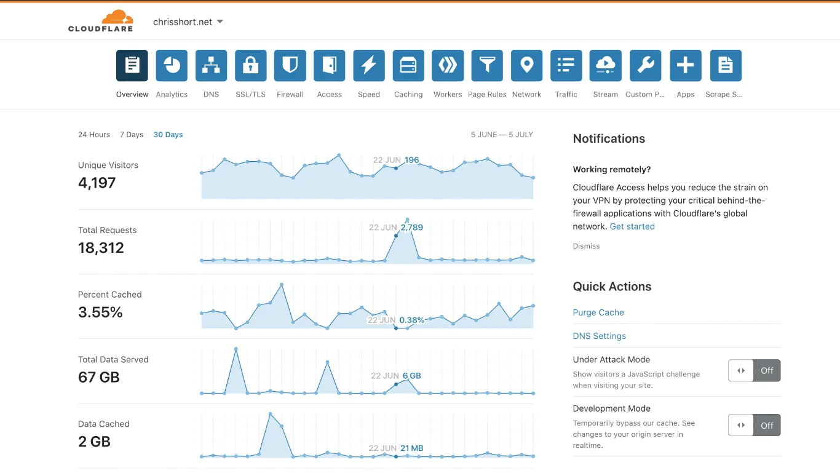The width and height of the screenshot is (840, 473).
Task: Click the 5 JUNE — 5 JULY date range
Action: 502,135
